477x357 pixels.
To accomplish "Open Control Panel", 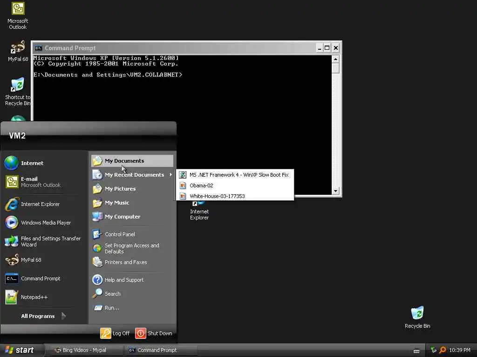I will [132, 234].
